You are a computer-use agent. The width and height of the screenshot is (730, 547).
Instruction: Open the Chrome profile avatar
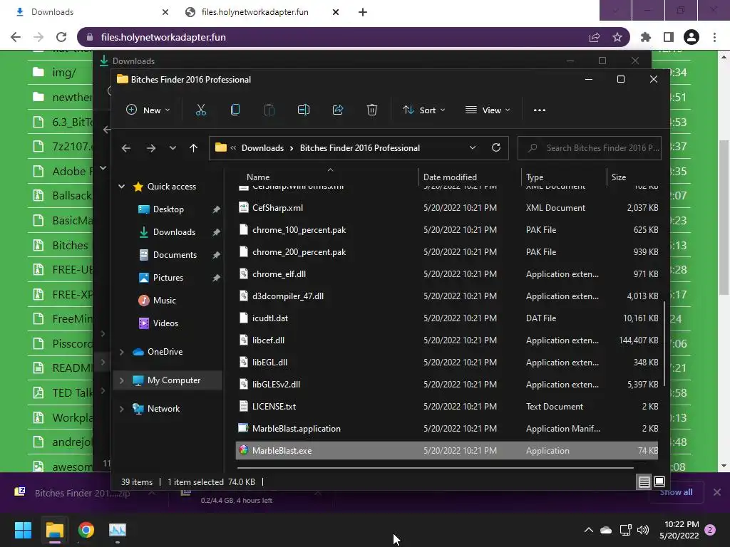pos(692,37)
